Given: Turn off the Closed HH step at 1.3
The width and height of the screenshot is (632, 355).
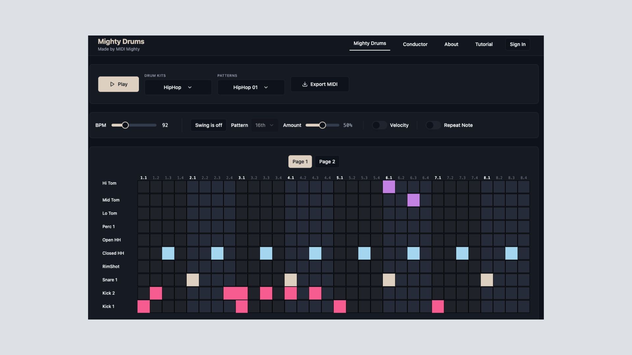Looking at the screenshot, I should [168, 253].
